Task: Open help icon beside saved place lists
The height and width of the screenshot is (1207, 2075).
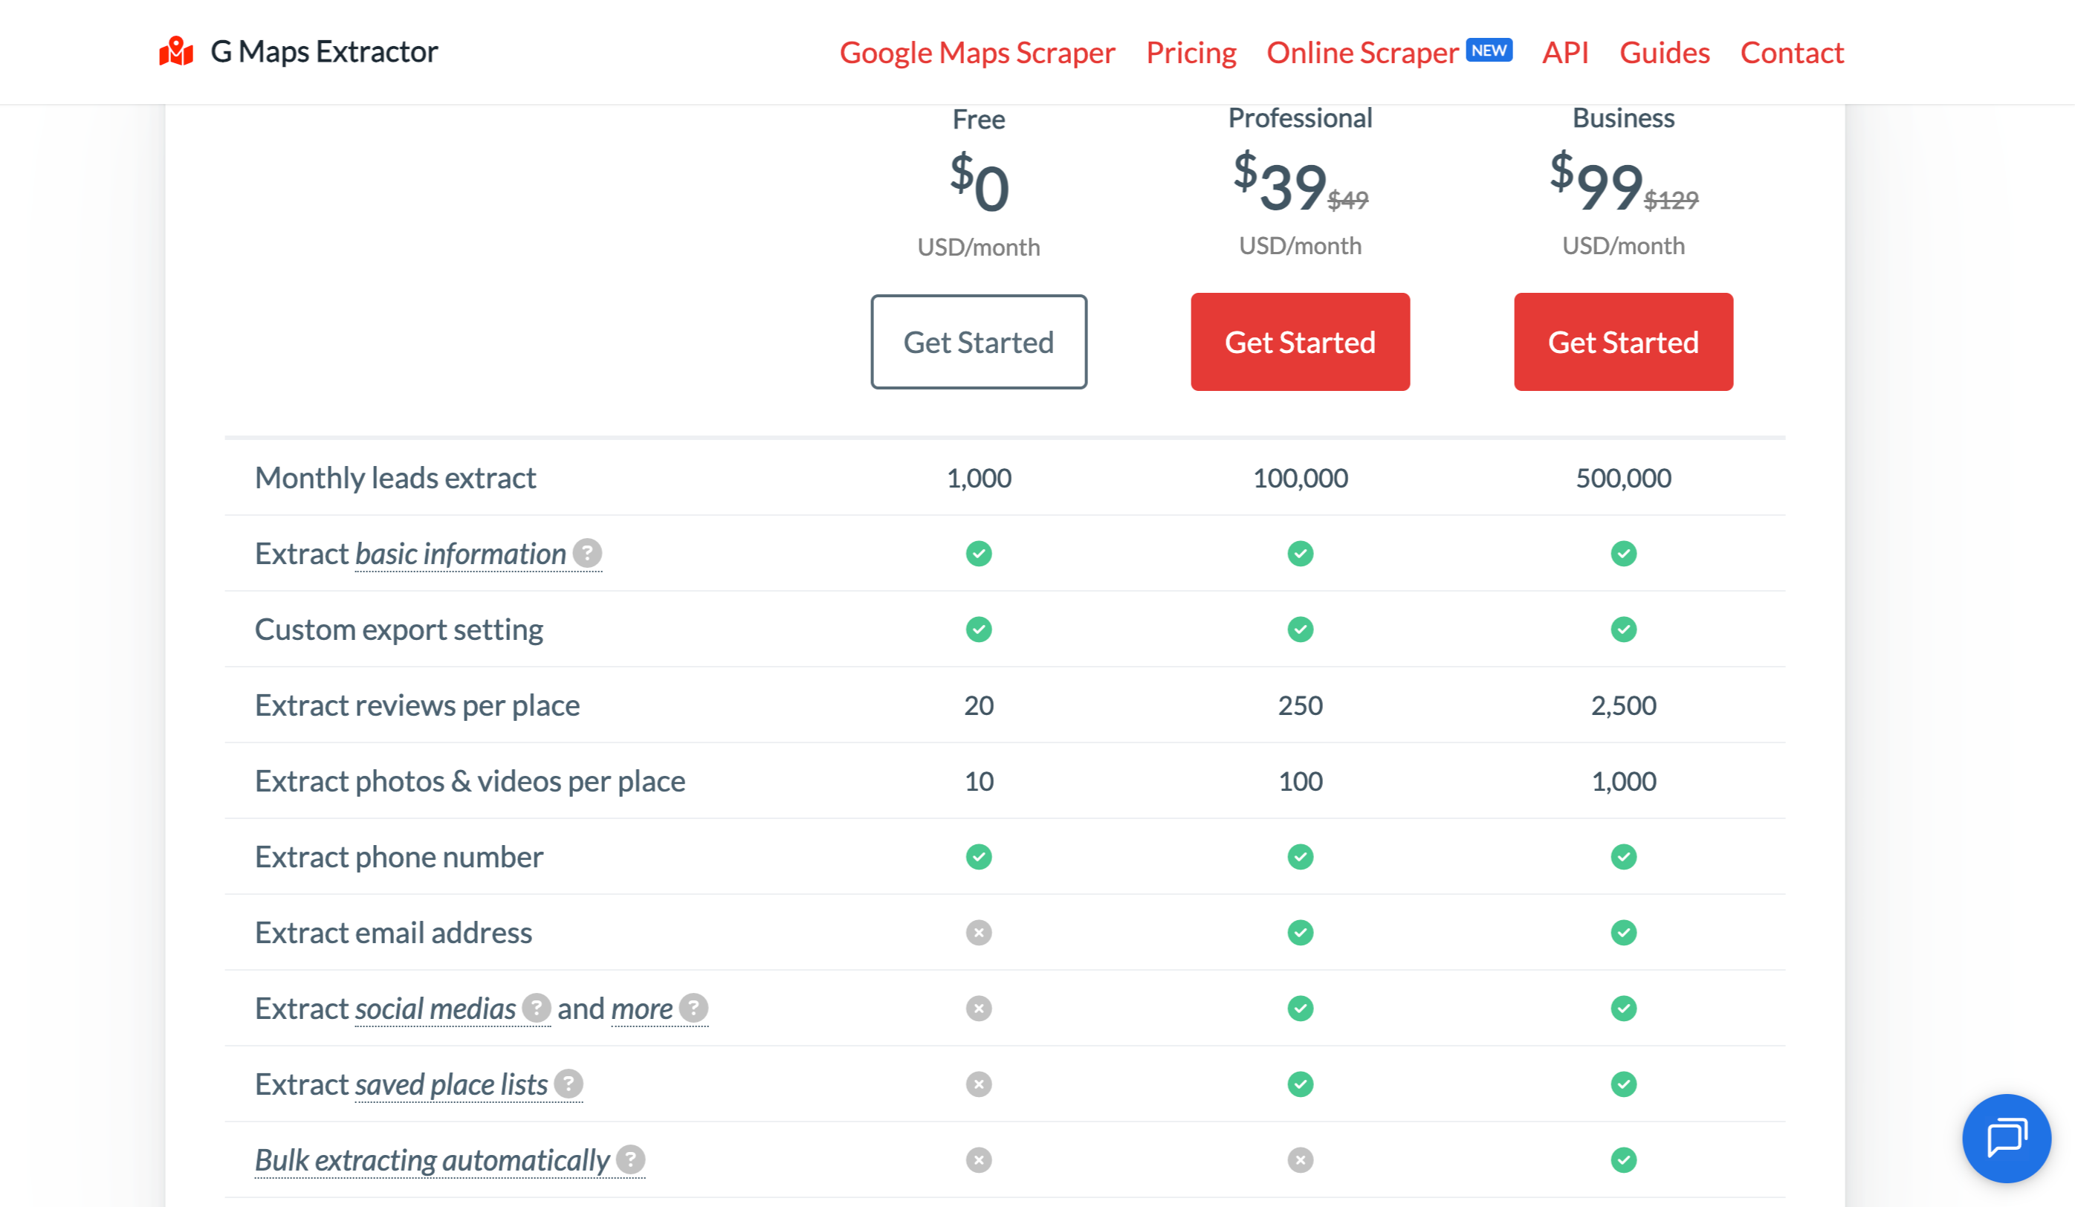Action: point(568,1084)
